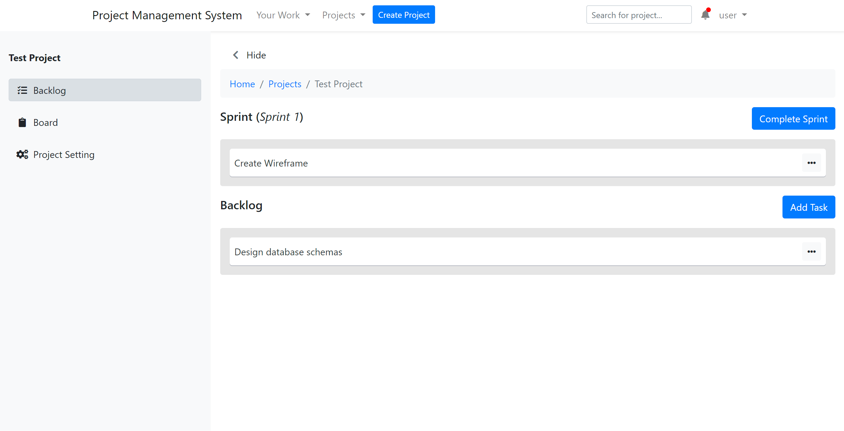
Task: Click the three-dot menu on Create Wireframe
Action: [x=812, y=163]
